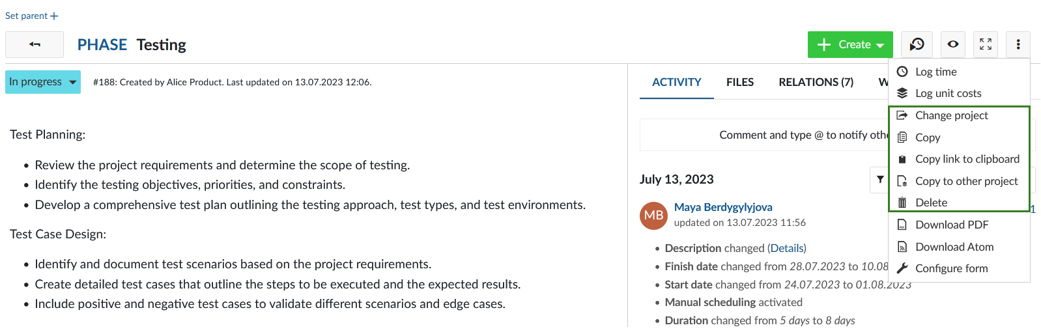The image size is (1041, 336).
Task: Open the In progress status dropdown
Action: [x=43, y=82]
